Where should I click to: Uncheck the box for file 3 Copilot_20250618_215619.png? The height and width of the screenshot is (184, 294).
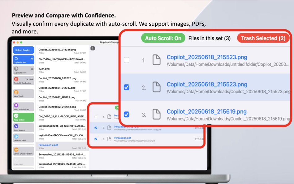pos(127,114)
